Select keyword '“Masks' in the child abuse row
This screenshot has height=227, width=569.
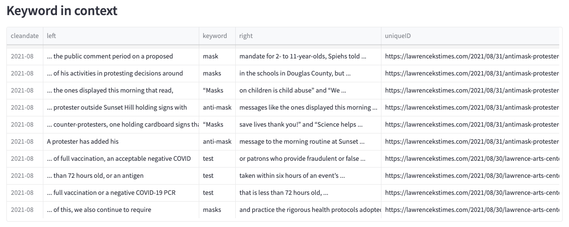coord(217,90)
